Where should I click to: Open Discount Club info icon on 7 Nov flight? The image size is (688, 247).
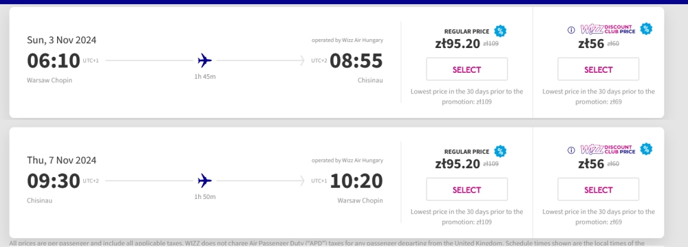tap(571, 150)
